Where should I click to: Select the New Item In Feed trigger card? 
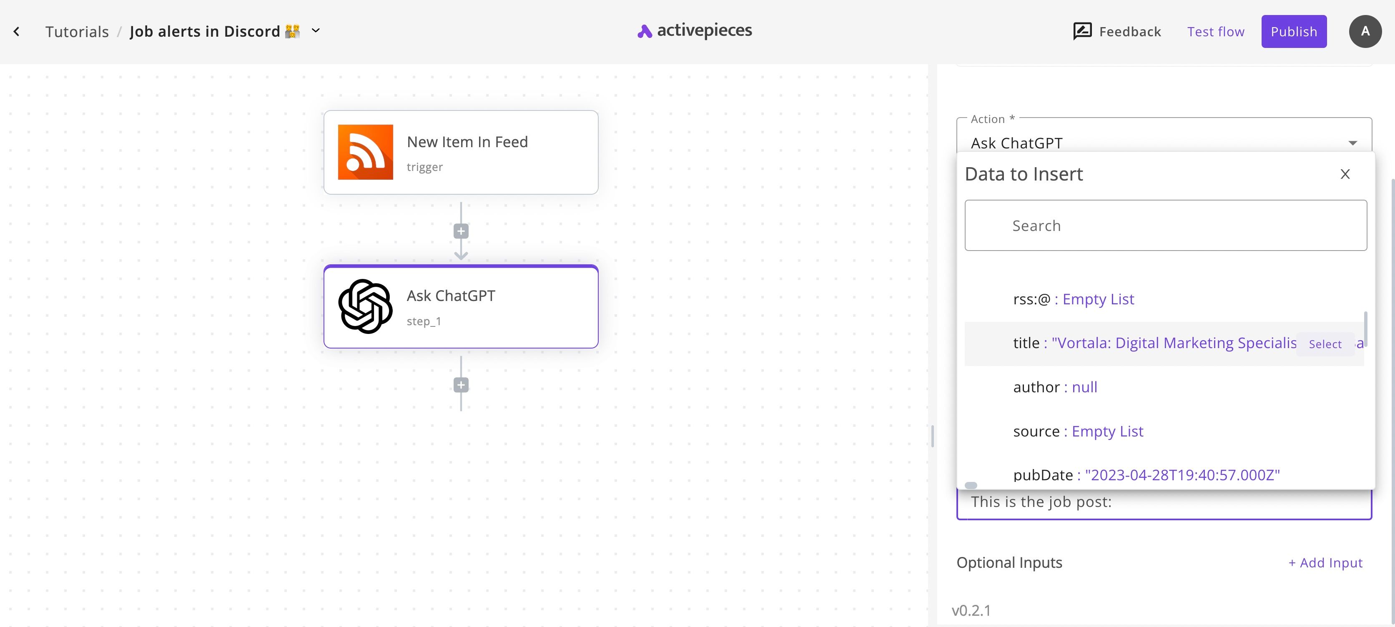[x=461, y=153]
